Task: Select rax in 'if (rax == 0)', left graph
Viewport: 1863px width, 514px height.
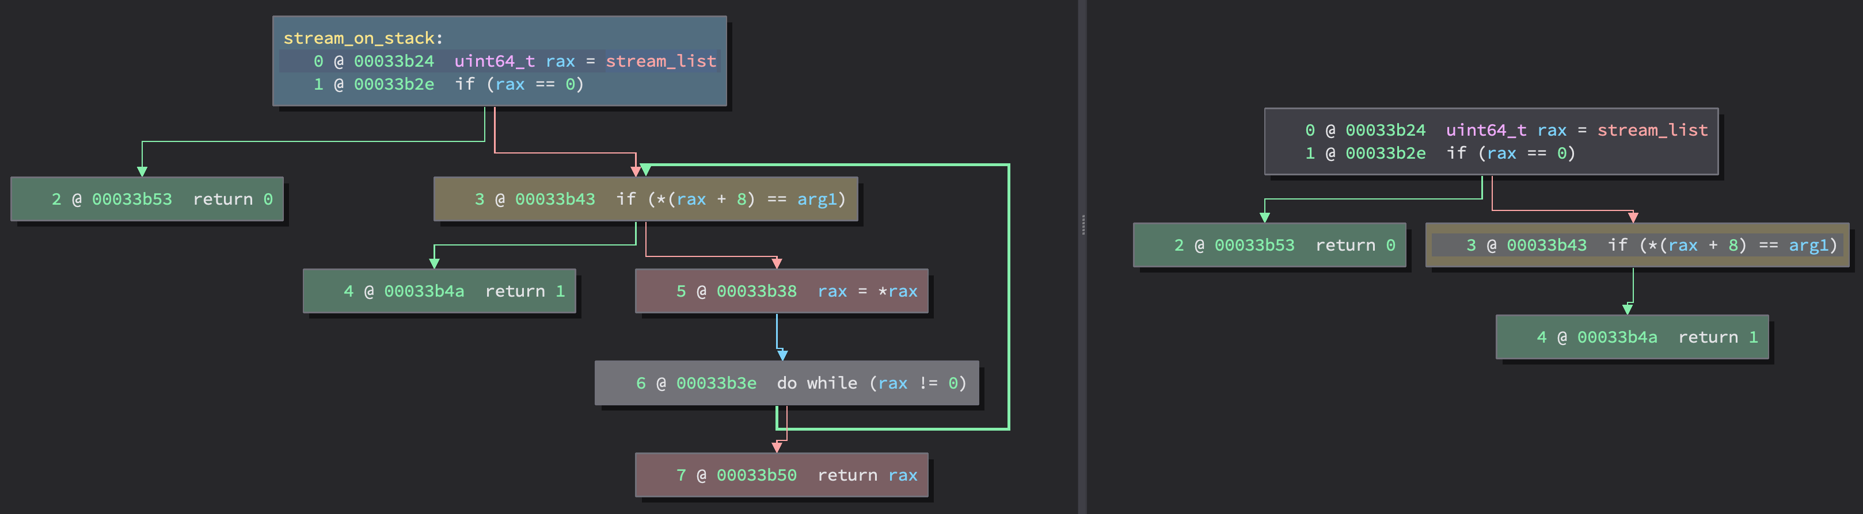Action: [x=510, y=85]
